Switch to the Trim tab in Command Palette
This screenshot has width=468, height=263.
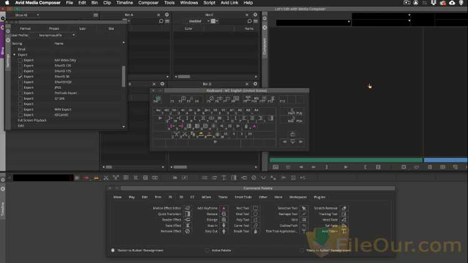(158, 197)
